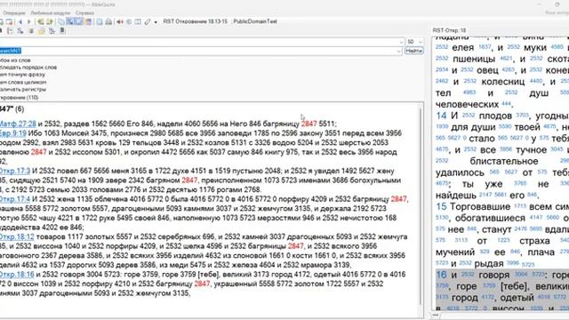Screen dimensions: 569x320
Task: Click the copyright symbol icon
Action: click(x=129, y=21)
